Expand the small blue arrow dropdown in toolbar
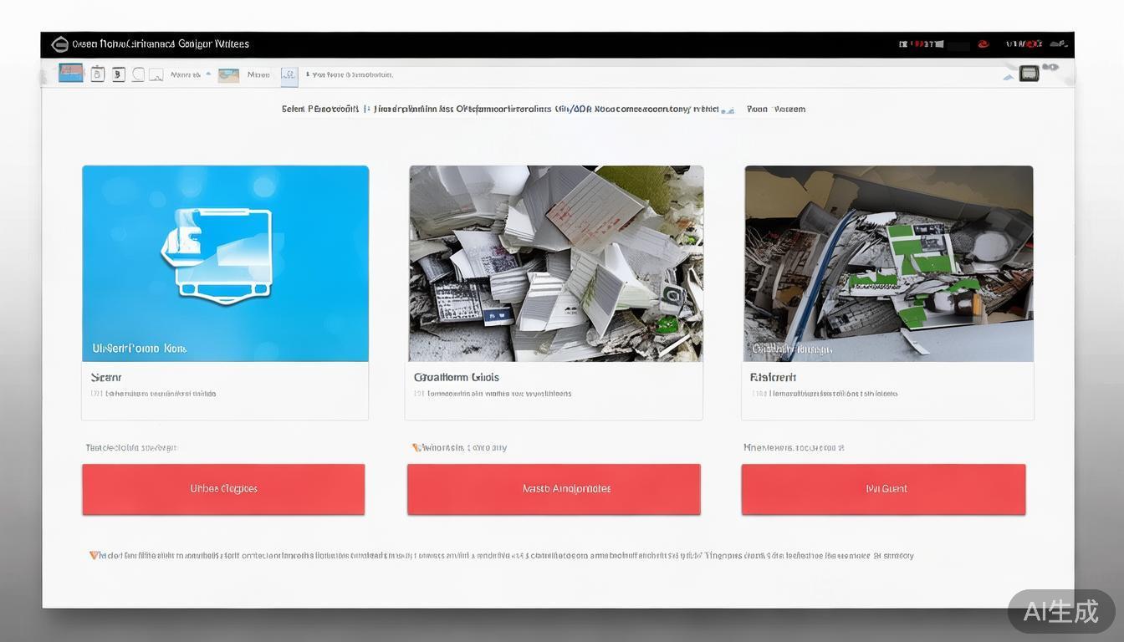The width and height of the screenshot is (1124, 642). (208, 74)
